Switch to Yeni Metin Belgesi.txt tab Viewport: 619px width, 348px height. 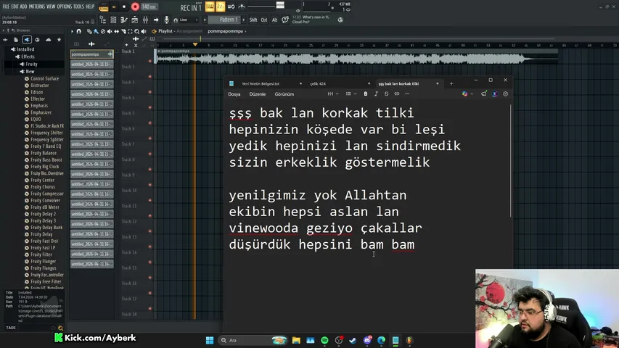pos(261,83)
